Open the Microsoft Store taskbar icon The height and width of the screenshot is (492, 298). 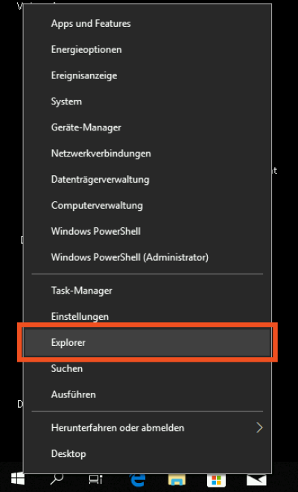[216, 480]
